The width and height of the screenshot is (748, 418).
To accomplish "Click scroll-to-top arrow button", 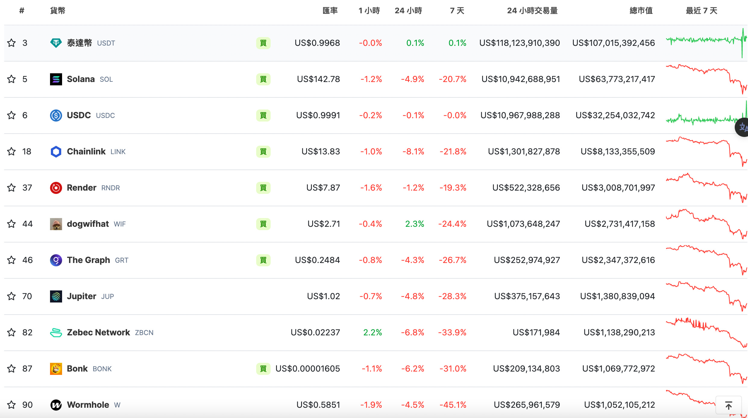I will point(728,406).
